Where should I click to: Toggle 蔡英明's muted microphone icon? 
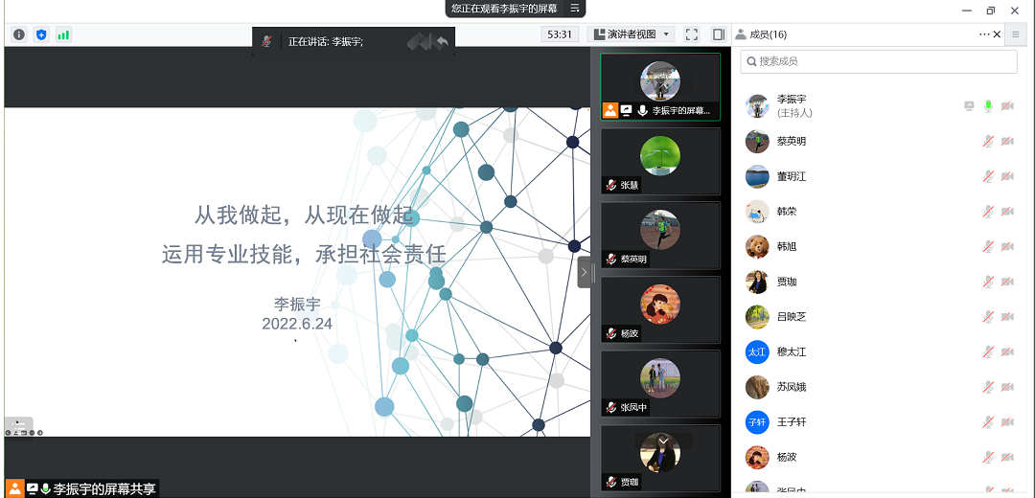tap(988, 142)
